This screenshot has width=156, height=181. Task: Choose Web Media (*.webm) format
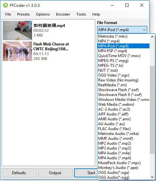[x=124, y=104]
